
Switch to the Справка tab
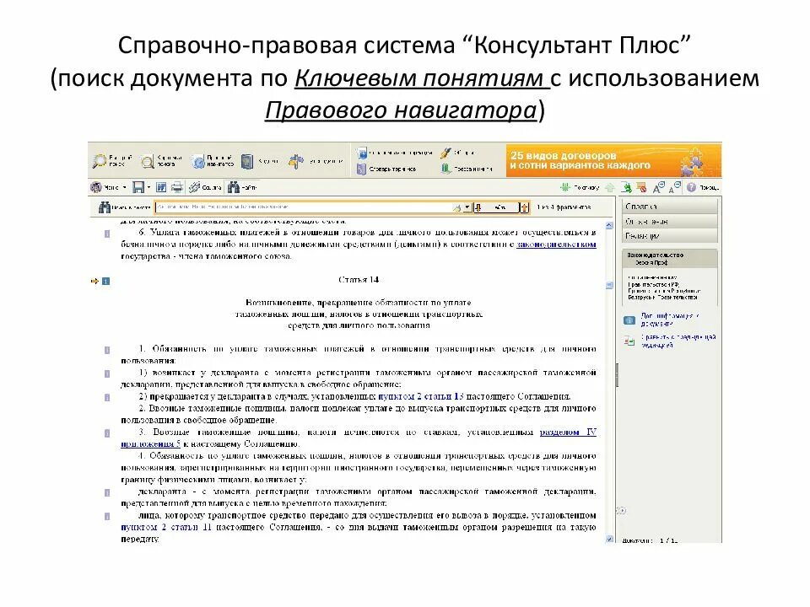point(670,207)
